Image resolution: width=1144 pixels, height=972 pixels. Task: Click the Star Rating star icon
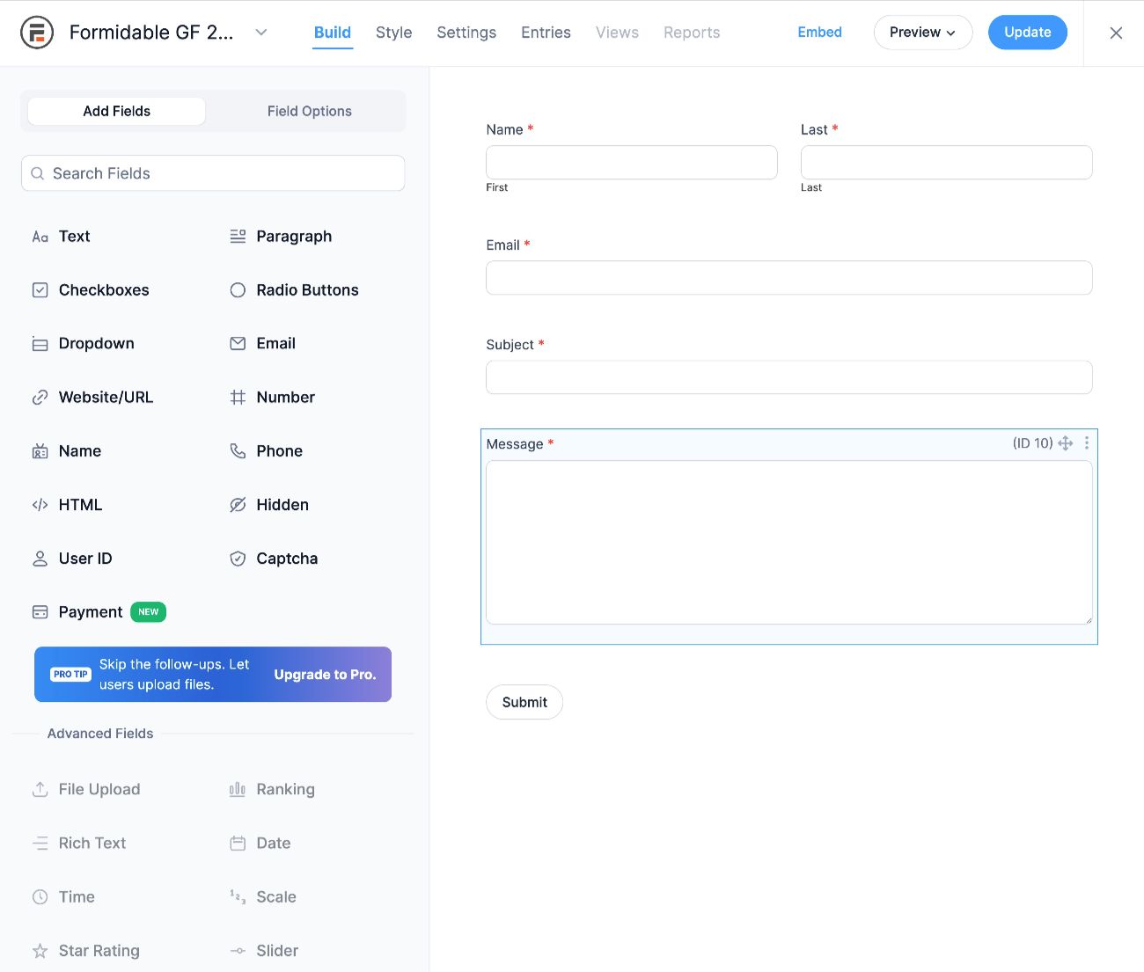pyautogui.click(x=40, y=950)
